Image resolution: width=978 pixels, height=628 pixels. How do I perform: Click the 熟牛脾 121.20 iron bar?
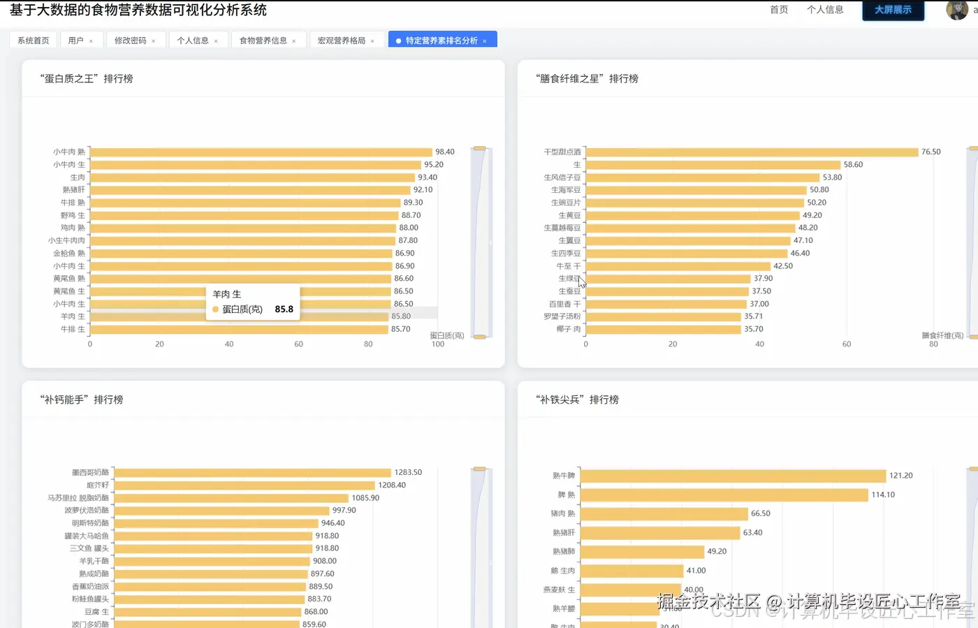[733, 476]
